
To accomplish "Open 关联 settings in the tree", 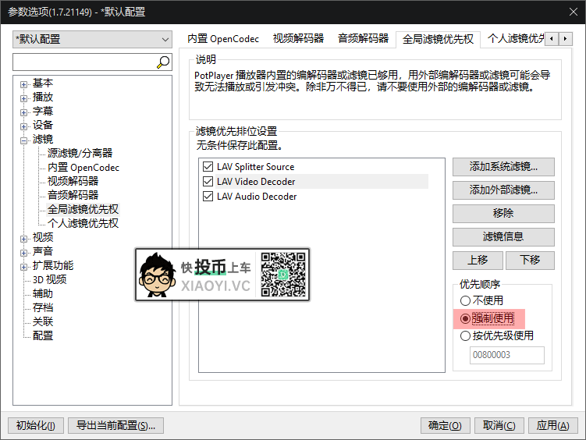I will coord(43,321).
